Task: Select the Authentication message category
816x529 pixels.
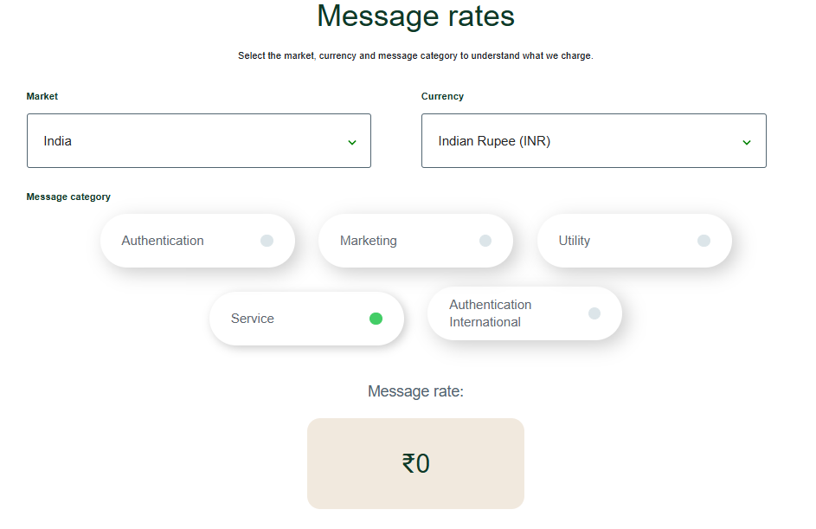Action: coord(197,240)
